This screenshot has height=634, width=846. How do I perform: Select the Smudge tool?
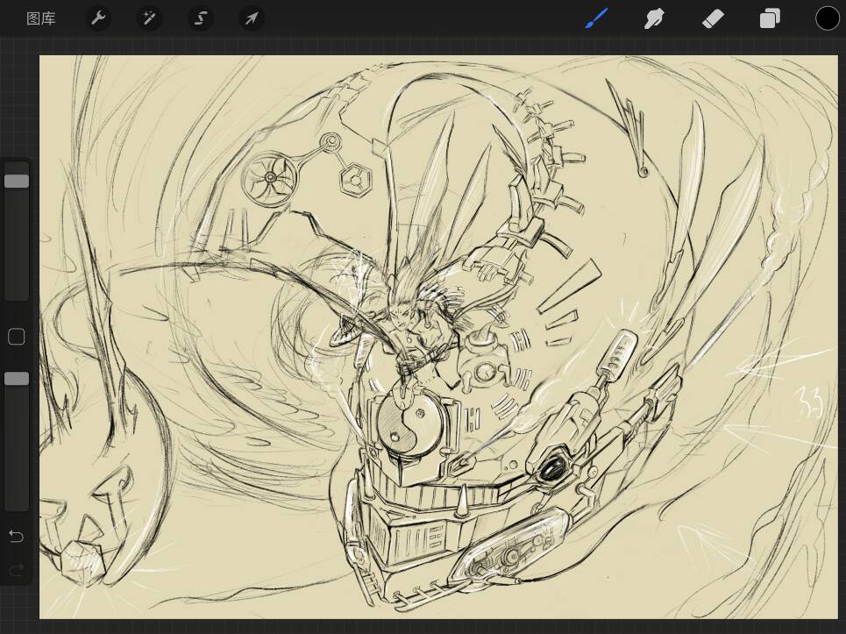pyautogui.click(x=654, y=19)
